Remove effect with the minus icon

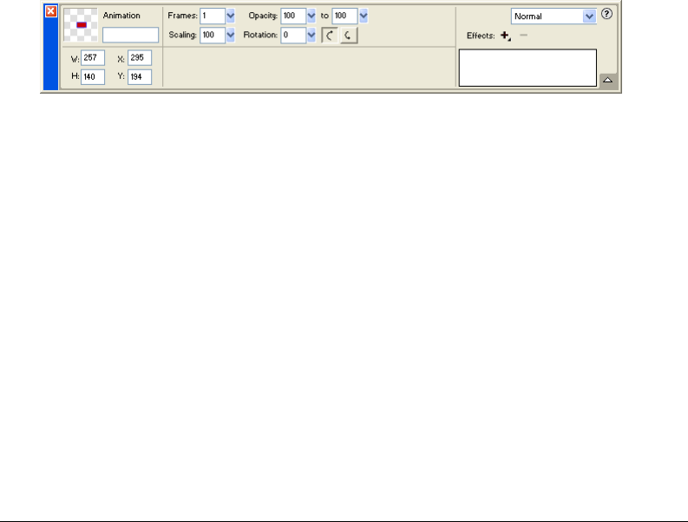pyautogui.click(x=523, y=35)
